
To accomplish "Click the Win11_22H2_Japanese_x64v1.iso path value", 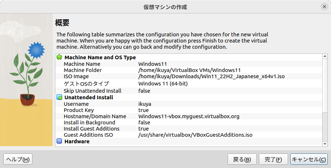I will click(x=211, y=76).
